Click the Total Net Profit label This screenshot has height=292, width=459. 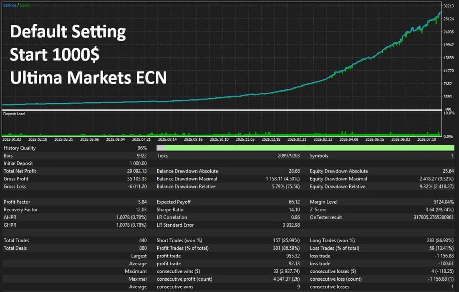[x=20, y=171]
